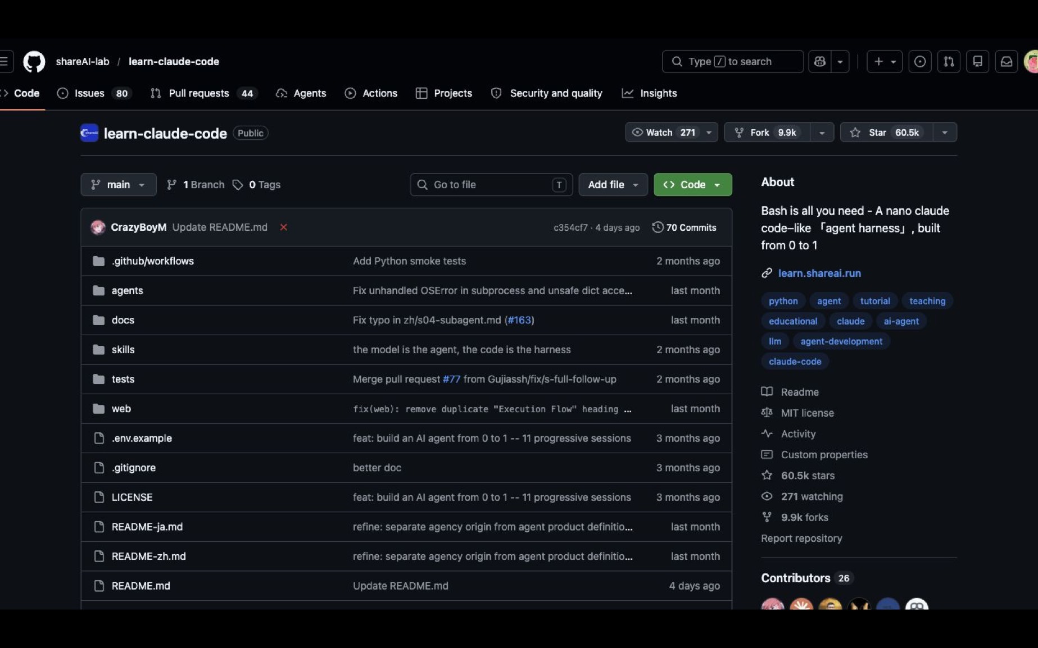Open the global Issues icon in header
The height and width of the screenshot is (648, 1038).
(x=920, y=62)
